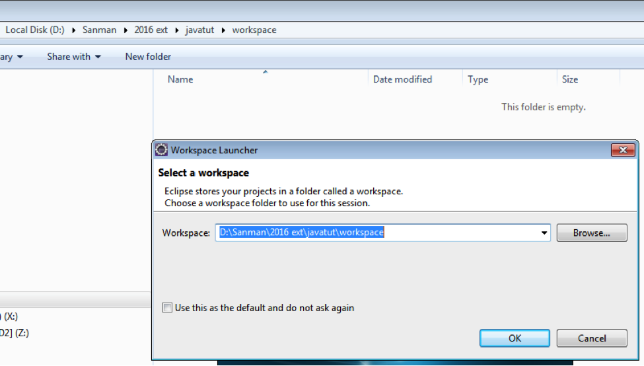Select the (X:) drive in navigation pane
Image resolution: width=644 pixels, height=366 pixels.
[9, 316]
